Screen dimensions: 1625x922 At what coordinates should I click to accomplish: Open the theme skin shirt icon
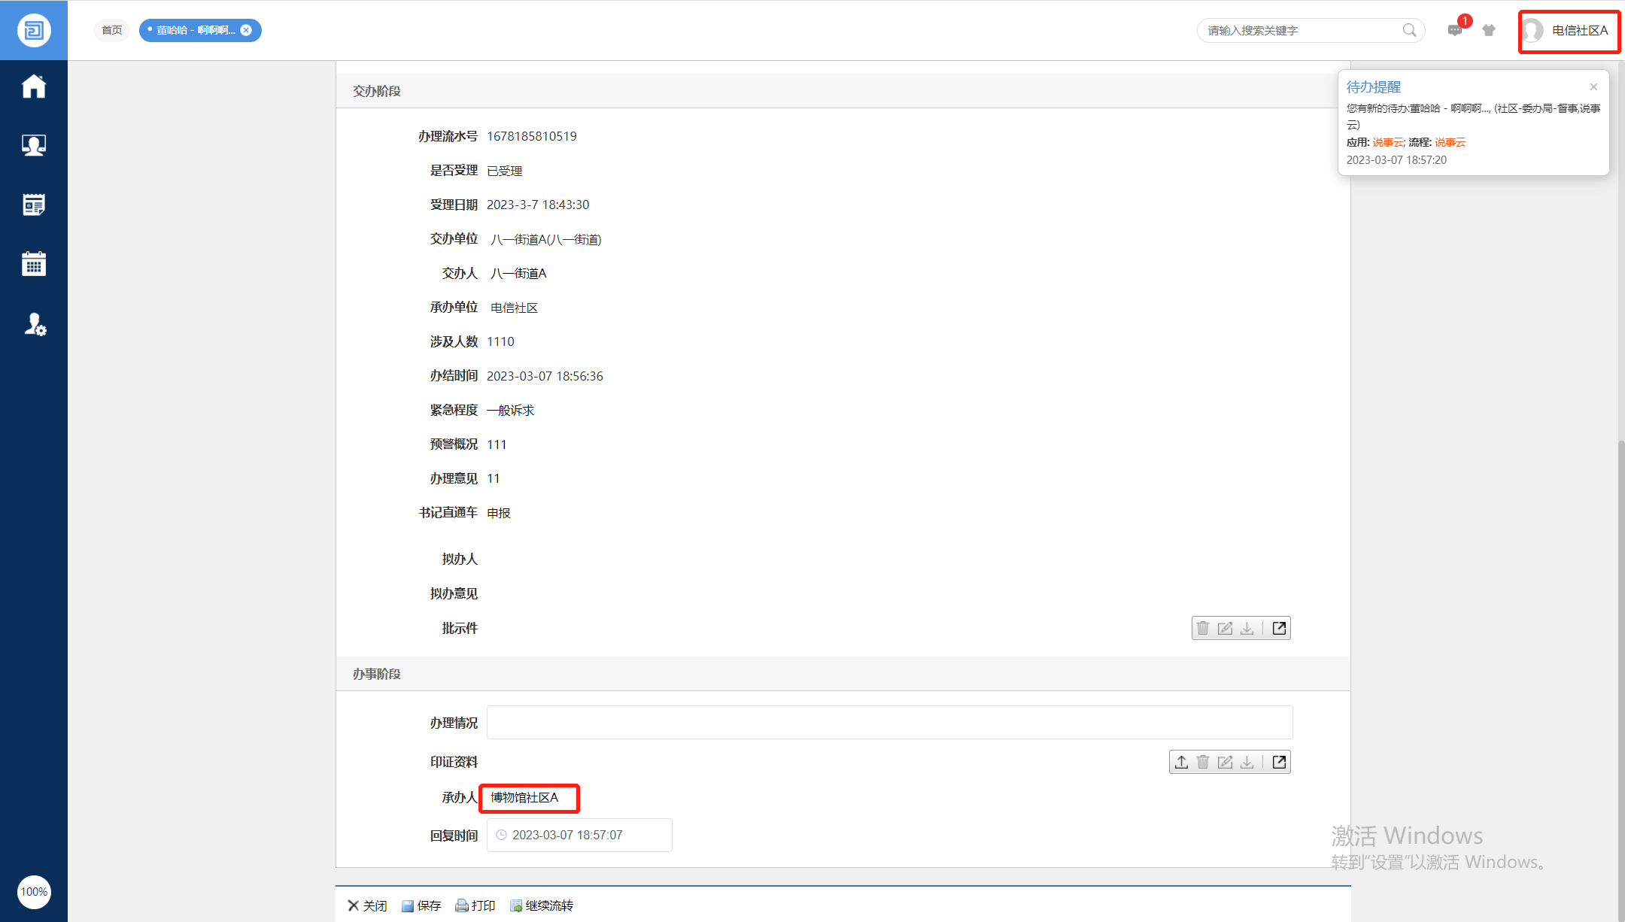pos(1489,30)
